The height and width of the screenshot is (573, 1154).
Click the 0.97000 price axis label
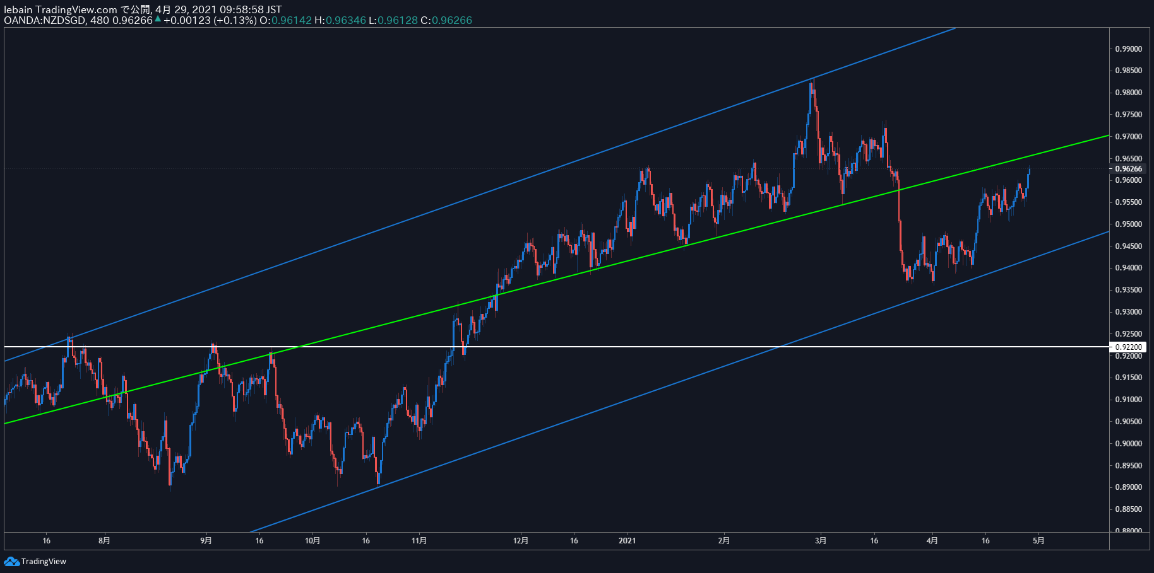(x=1128, y=136)
